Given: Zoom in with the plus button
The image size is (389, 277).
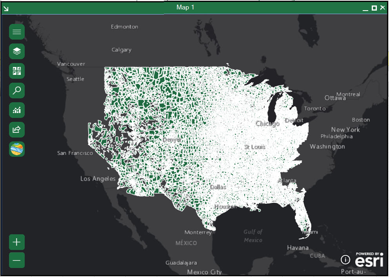Looking at the screenshot, I should (16, 242).
